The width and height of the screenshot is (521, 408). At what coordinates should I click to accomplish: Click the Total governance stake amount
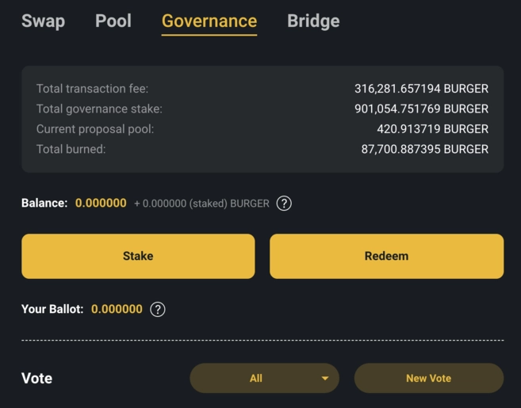coord(421,109)
